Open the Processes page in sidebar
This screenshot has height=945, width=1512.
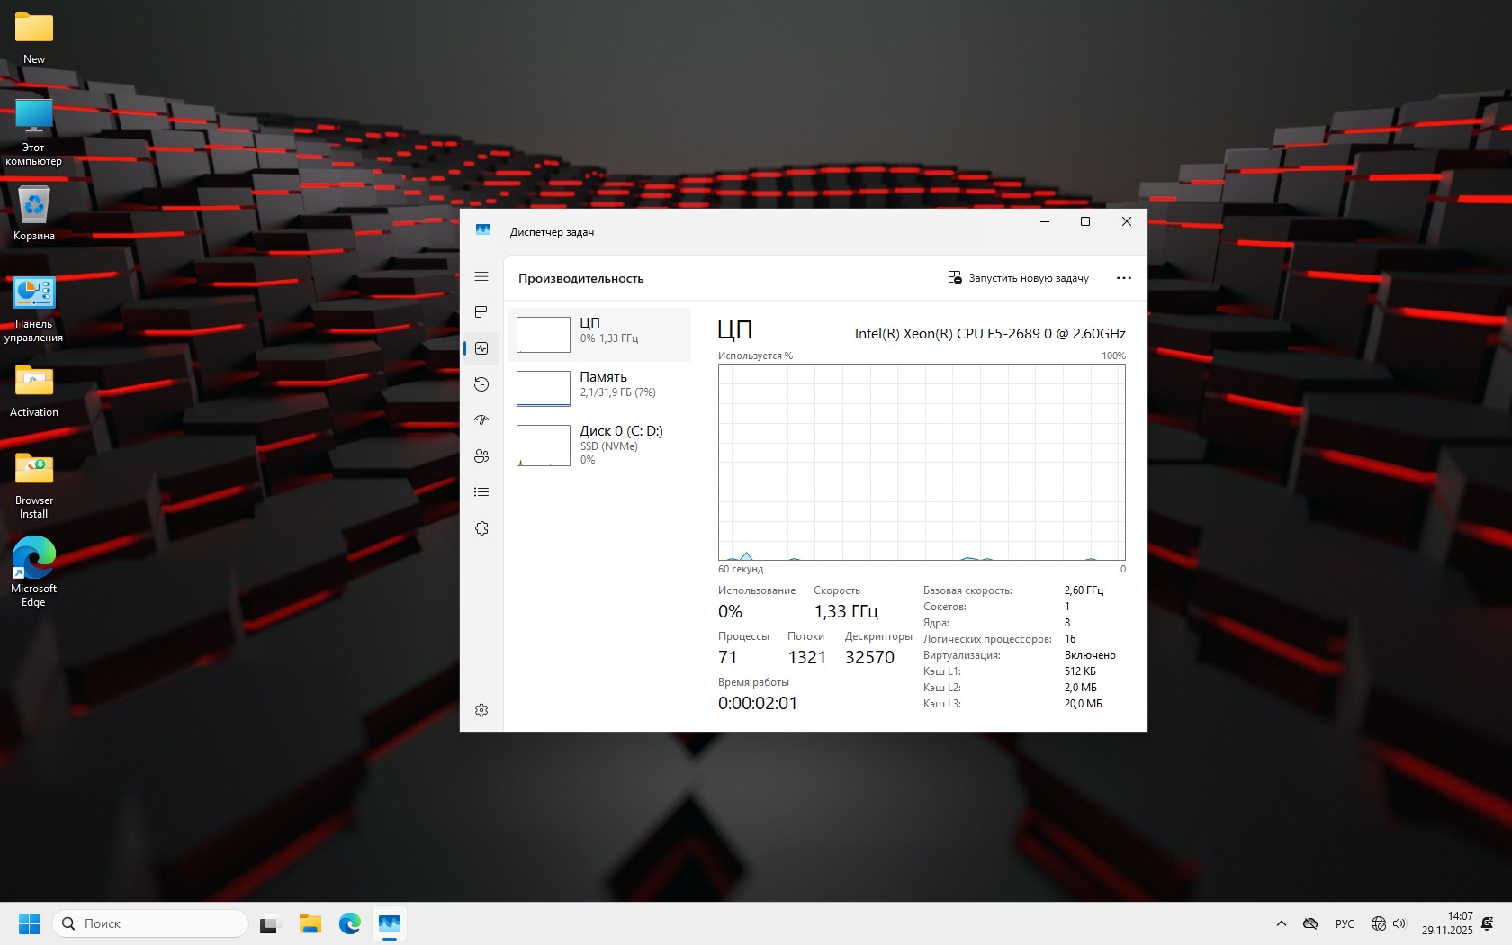click(481, 312)
